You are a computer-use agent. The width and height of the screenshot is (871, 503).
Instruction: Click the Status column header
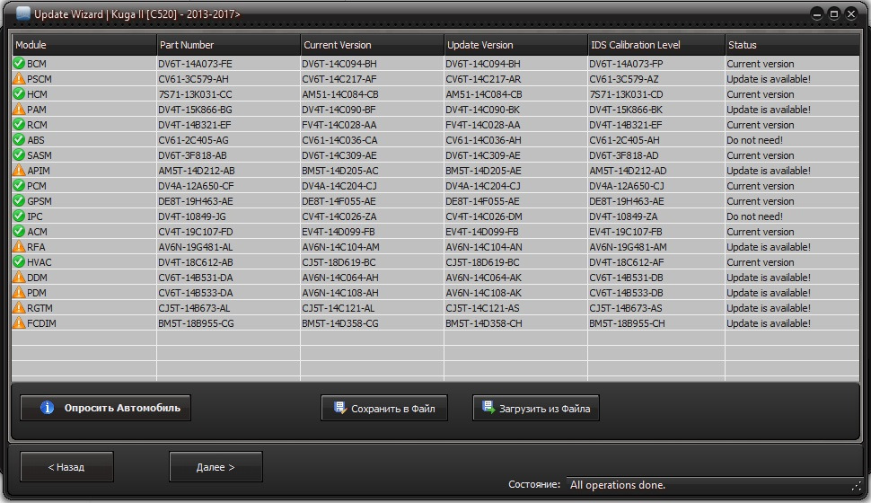tap(793, 45)
